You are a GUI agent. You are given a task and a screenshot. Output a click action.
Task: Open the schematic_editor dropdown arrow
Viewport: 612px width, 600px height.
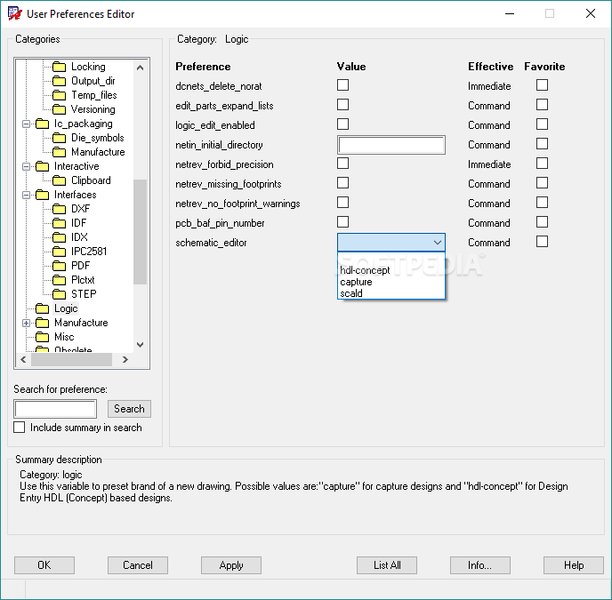coord(437,243)
